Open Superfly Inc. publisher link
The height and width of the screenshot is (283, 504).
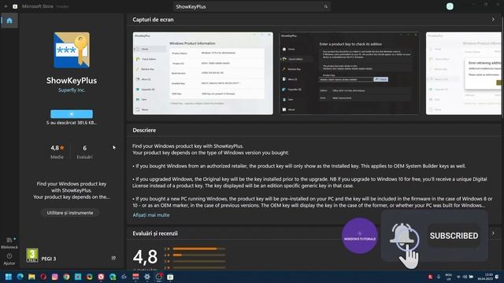(x=72, y=90)
